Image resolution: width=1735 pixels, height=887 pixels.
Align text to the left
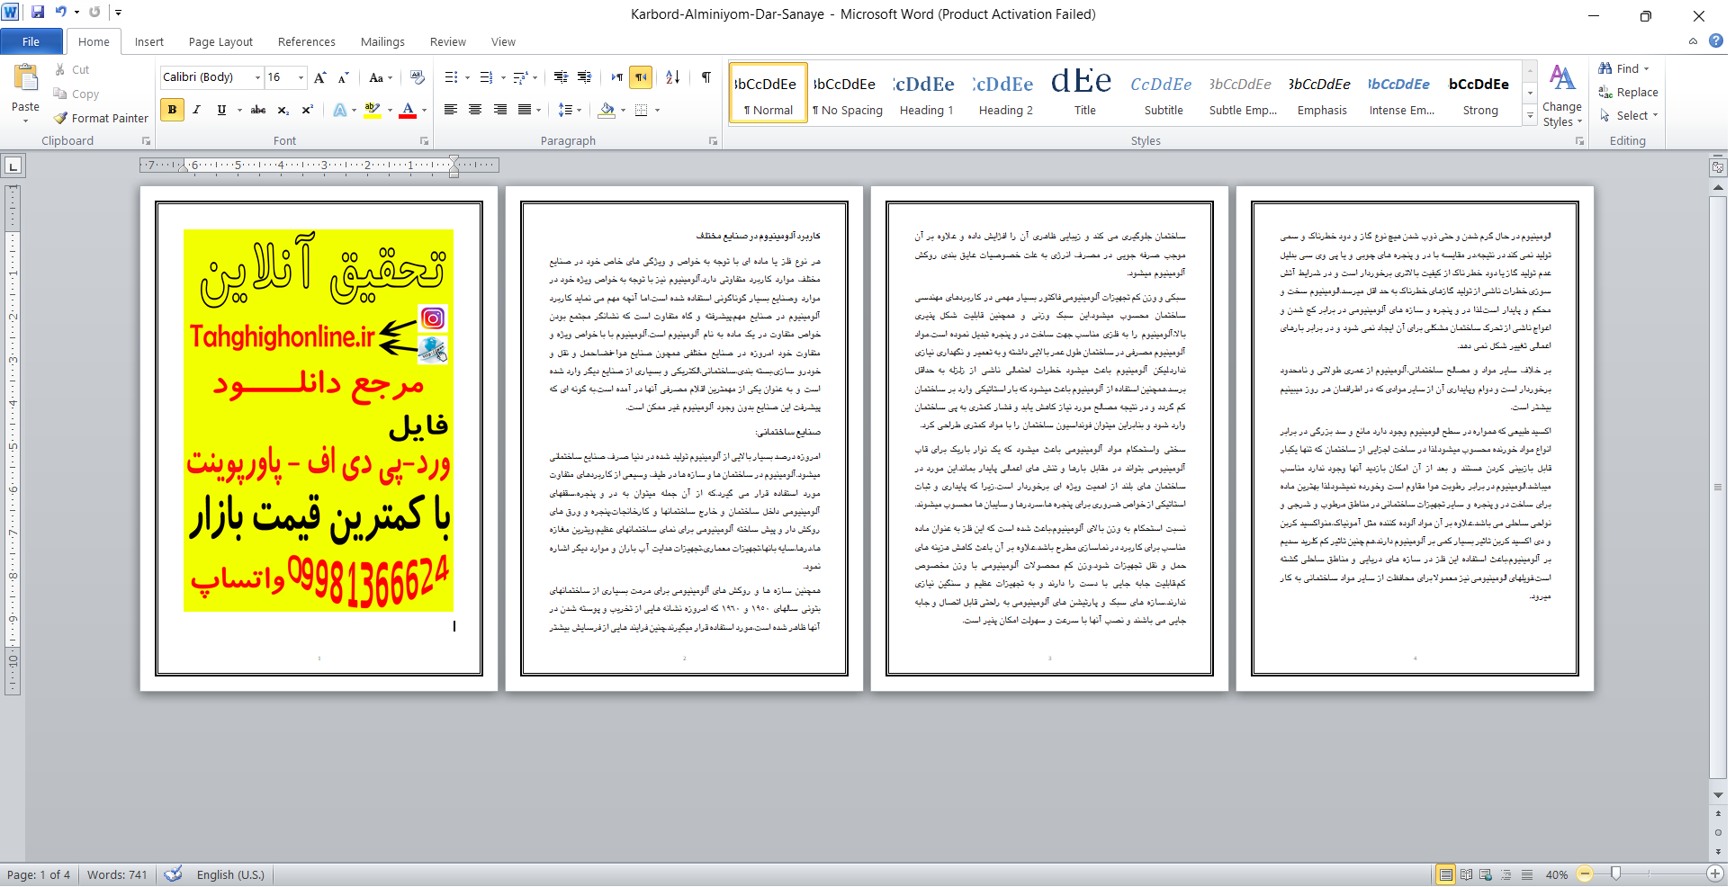tap(451, 110)
